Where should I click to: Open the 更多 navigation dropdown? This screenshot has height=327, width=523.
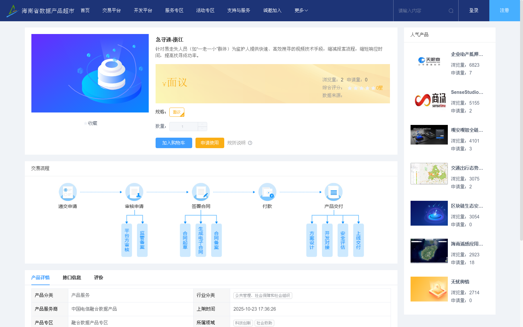300,10
